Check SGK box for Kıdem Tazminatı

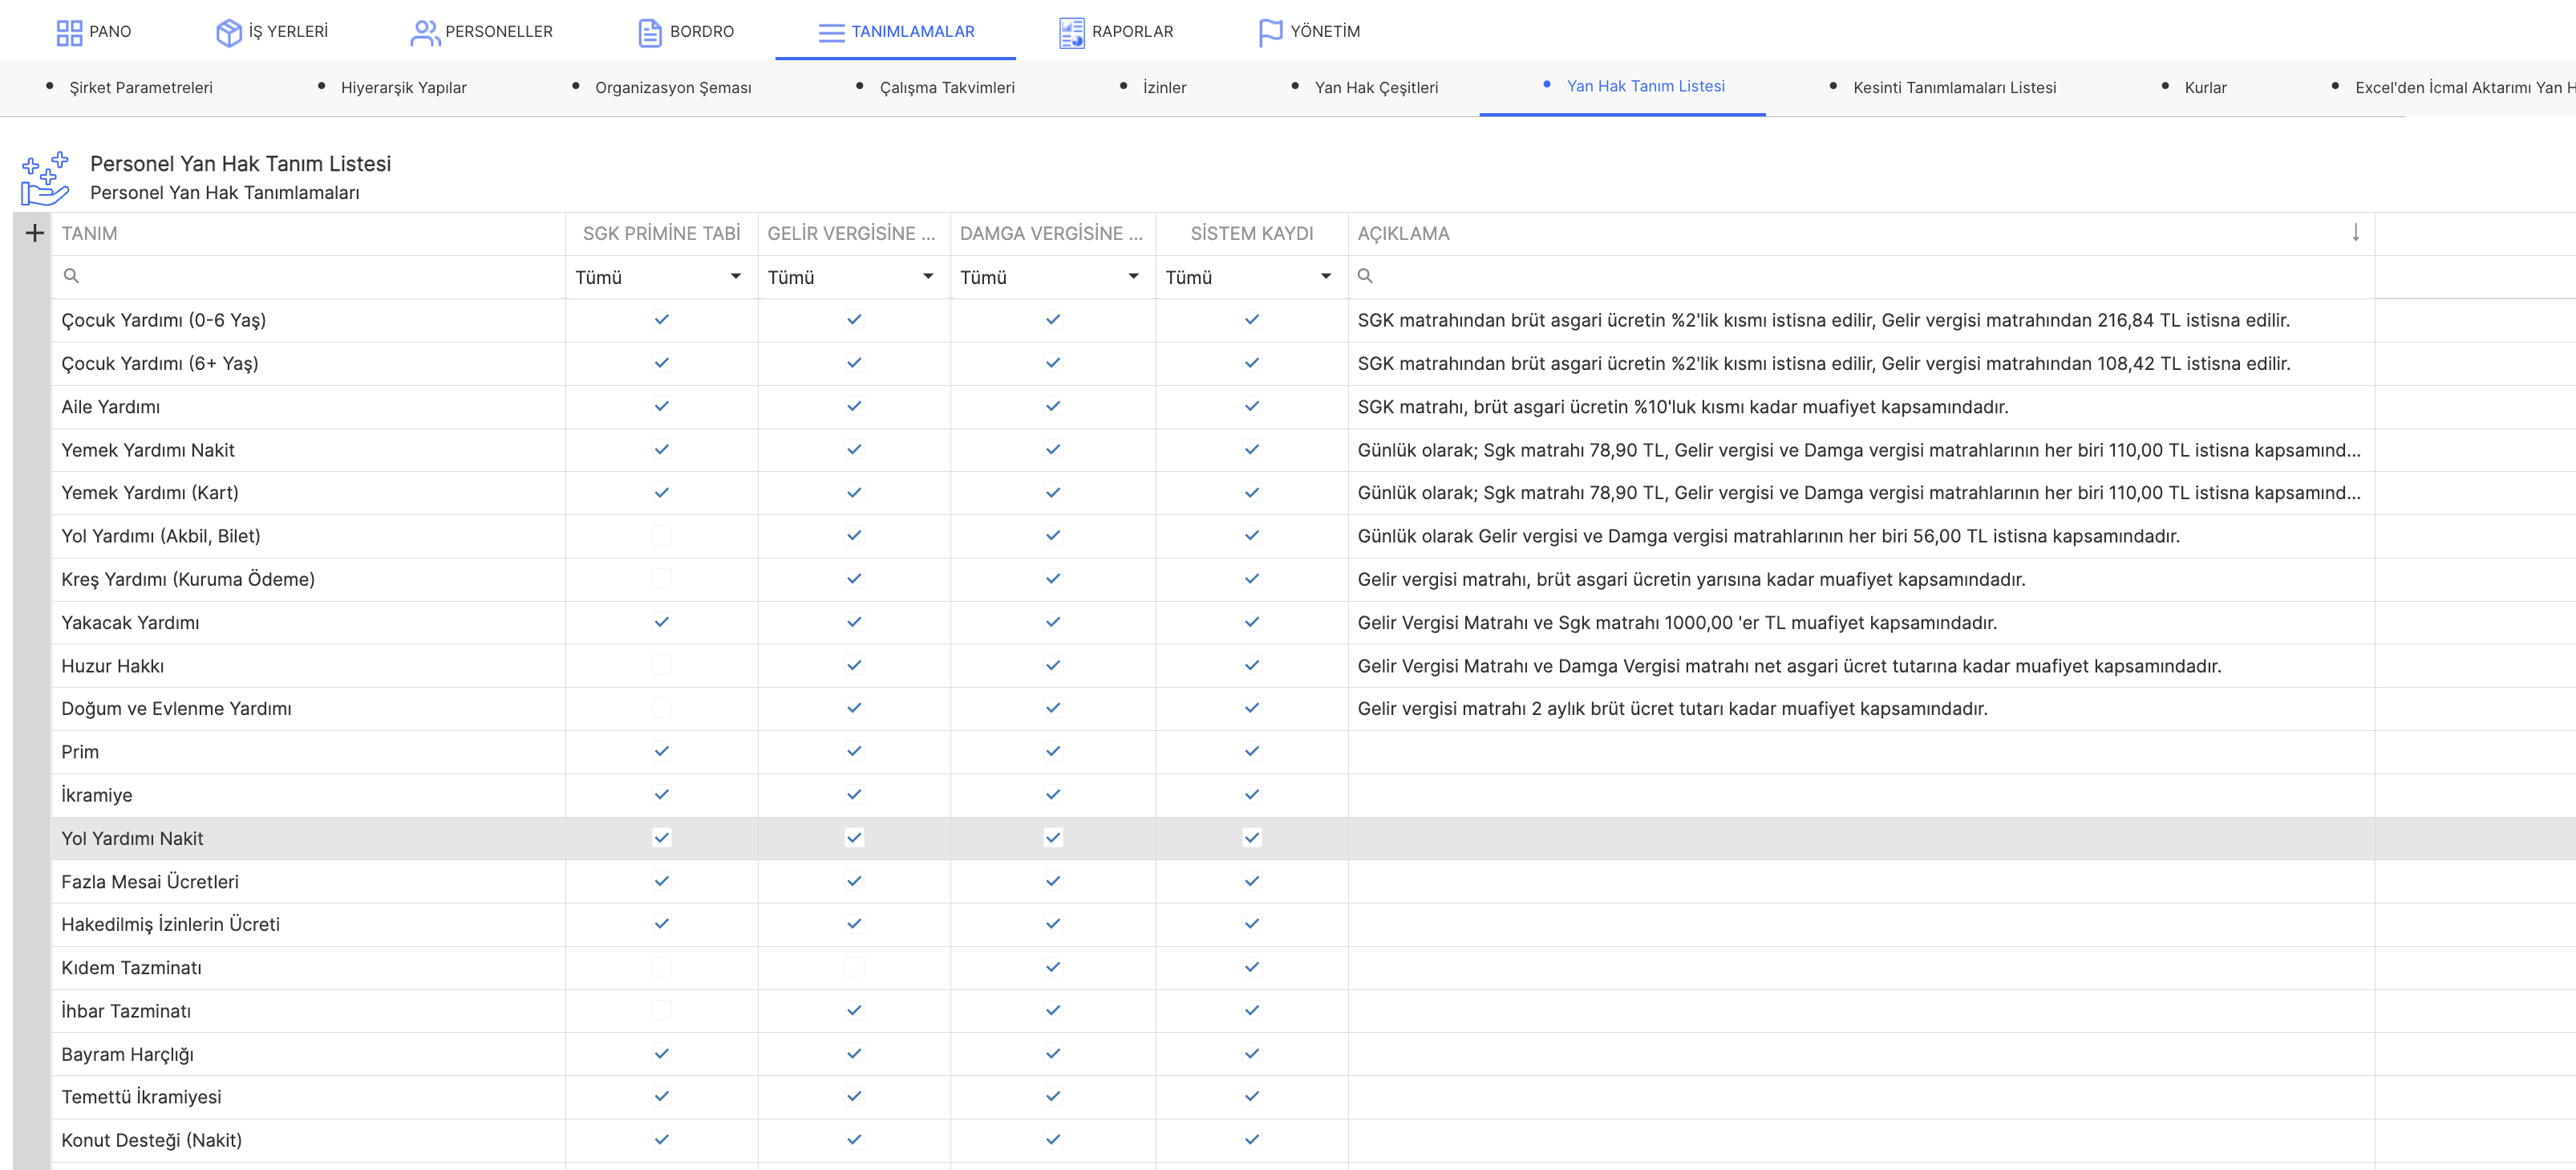pos(661,967)
